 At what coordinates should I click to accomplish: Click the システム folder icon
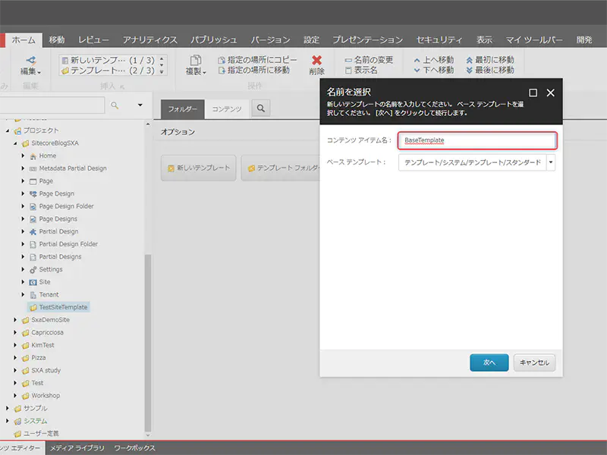pos(17,421)
